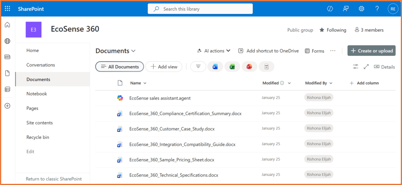This screenshot has width=402, height=185.
Task: Open the Create or upload menu
Action: [x=371, y=50]
